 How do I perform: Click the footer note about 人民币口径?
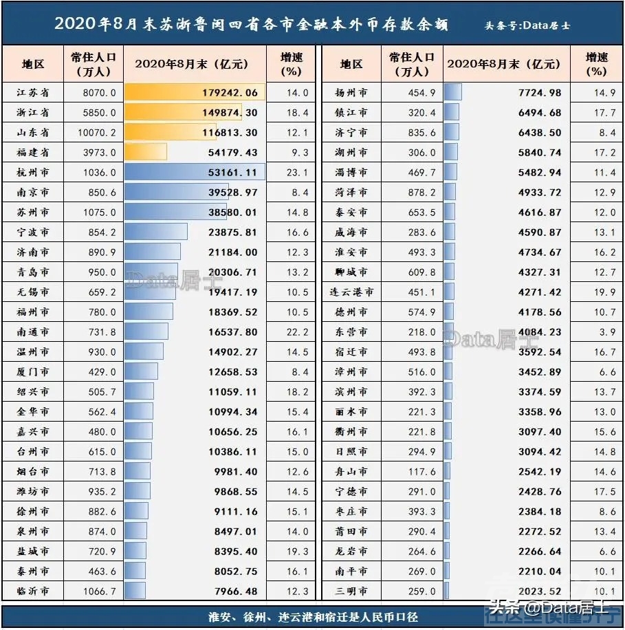point(312,617)
